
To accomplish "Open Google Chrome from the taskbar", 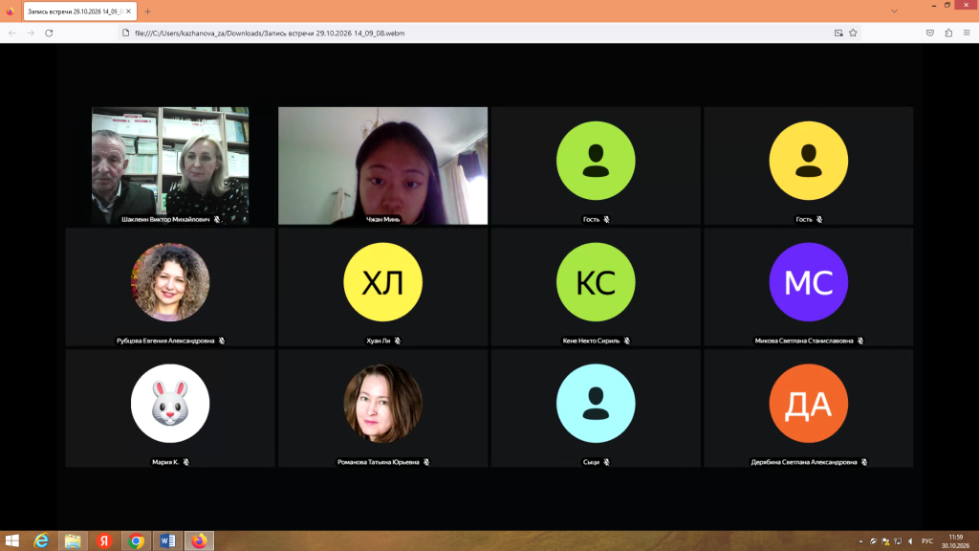I will coord(136,540).
